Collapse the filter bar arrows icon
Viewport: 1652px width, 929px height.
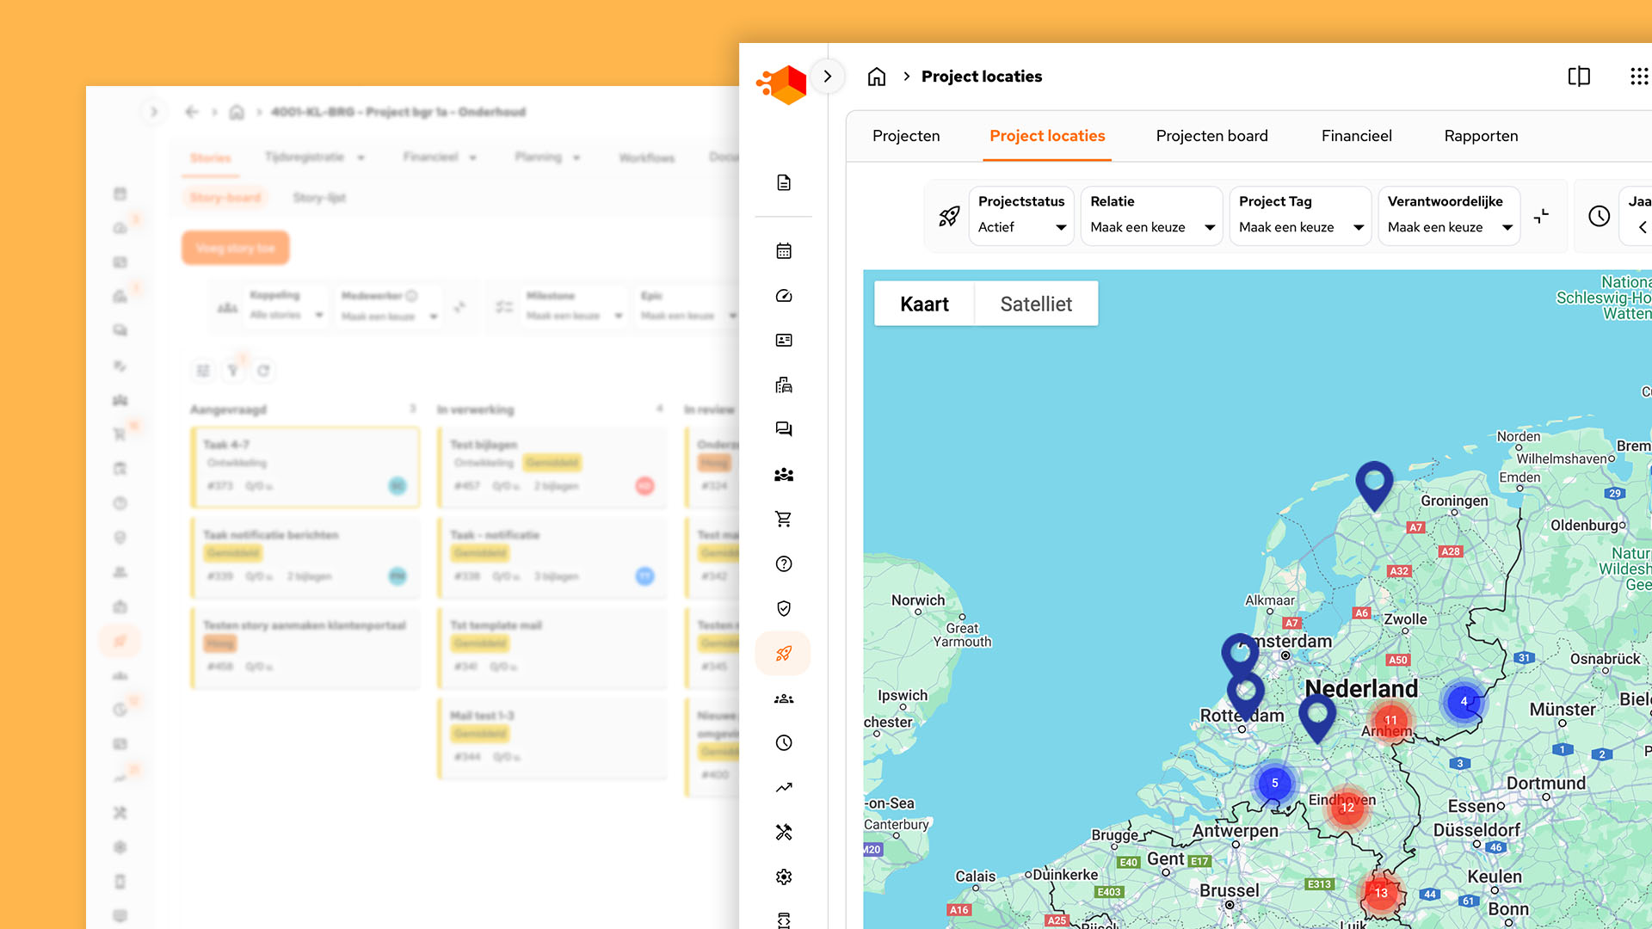pos(1541,216)
